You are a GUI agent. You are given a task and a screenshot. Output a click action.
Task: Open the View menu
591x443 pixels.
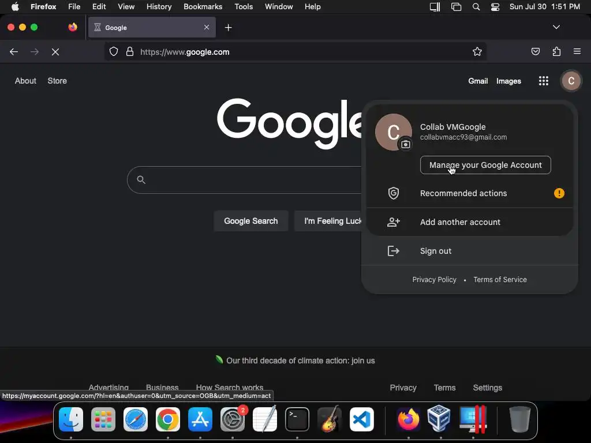pyautogui.click(x=126, y=6)
